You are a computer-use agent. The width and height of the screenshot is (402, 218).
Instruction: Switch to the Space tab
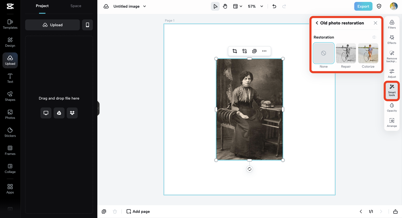76,6
